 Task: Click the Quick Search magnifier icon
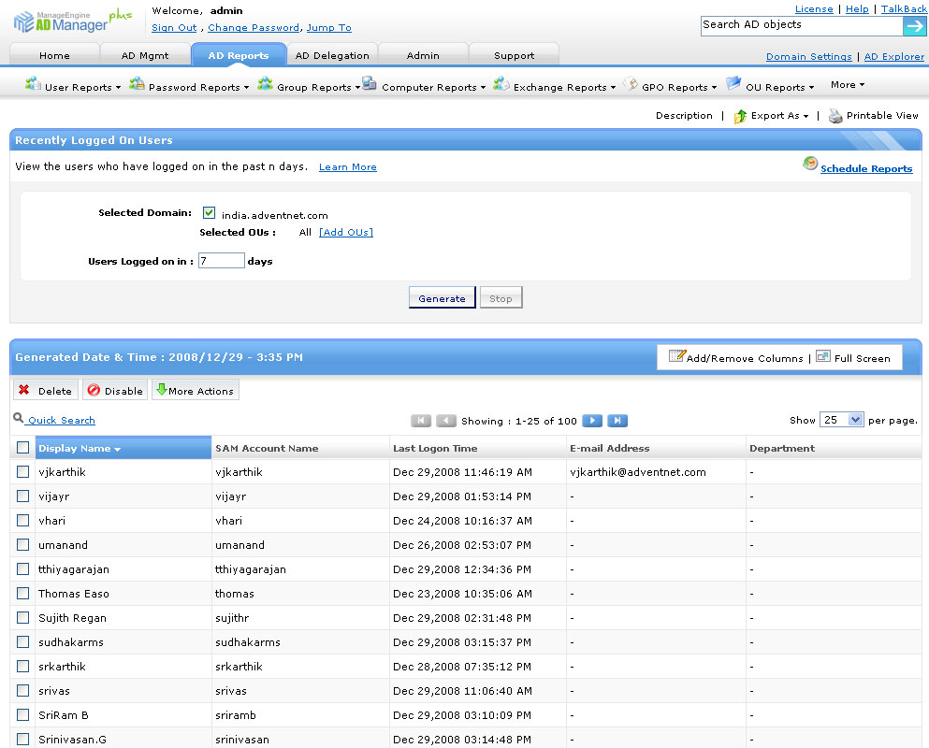19,419
